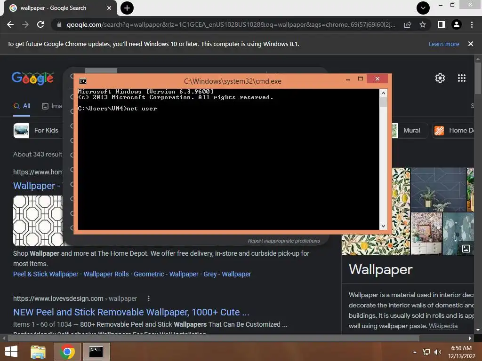This screenshot has width=482, height=361.
Task: Click the Google logo
Action: (32, 78)
